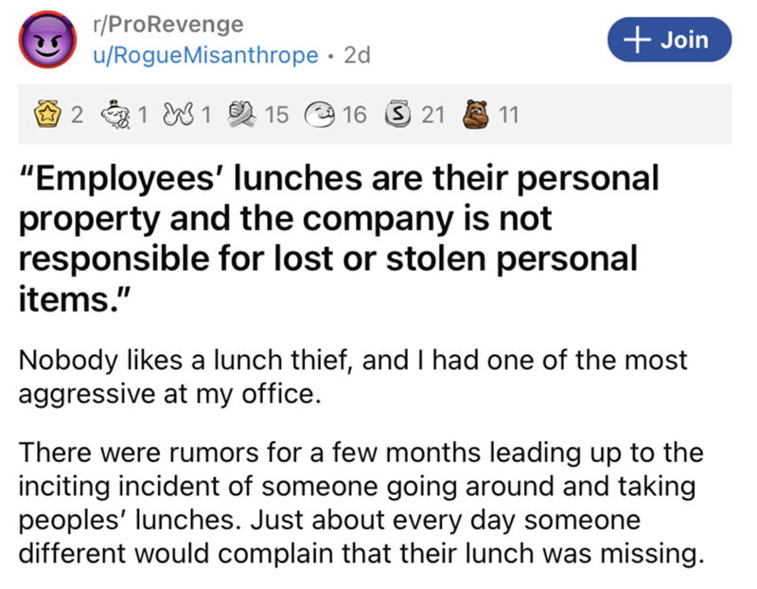The image size is (757, 589).
Task: Click the brown bear award icon
Action: click(x=478, y=116)
